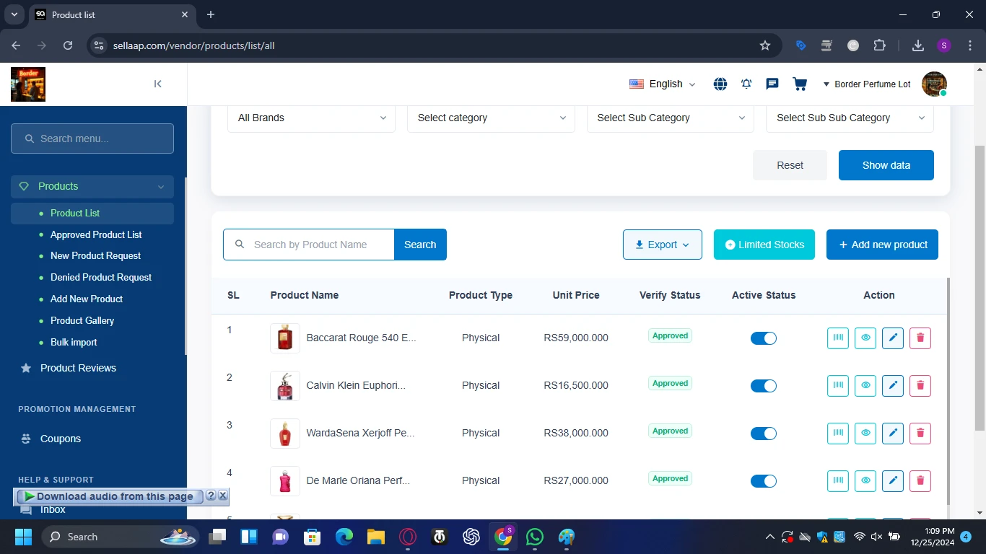
Task: Open the shopping cart icon
Action: coord(800,84)
